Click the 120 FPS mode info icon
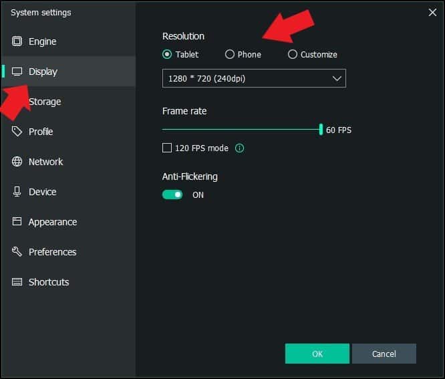This screenshot has height=379, width=445. pos(240,148)
